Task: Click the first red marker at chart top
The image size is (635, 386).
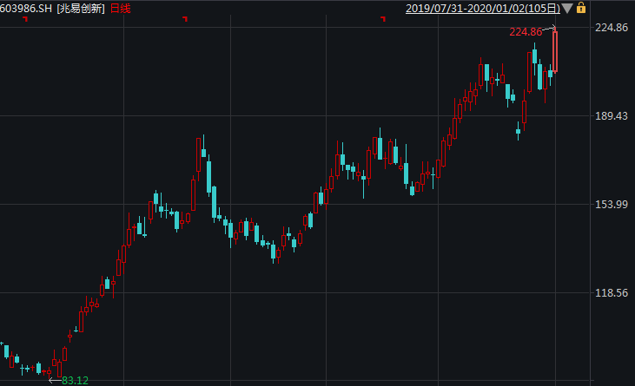Action: click(x=25, y=18)
